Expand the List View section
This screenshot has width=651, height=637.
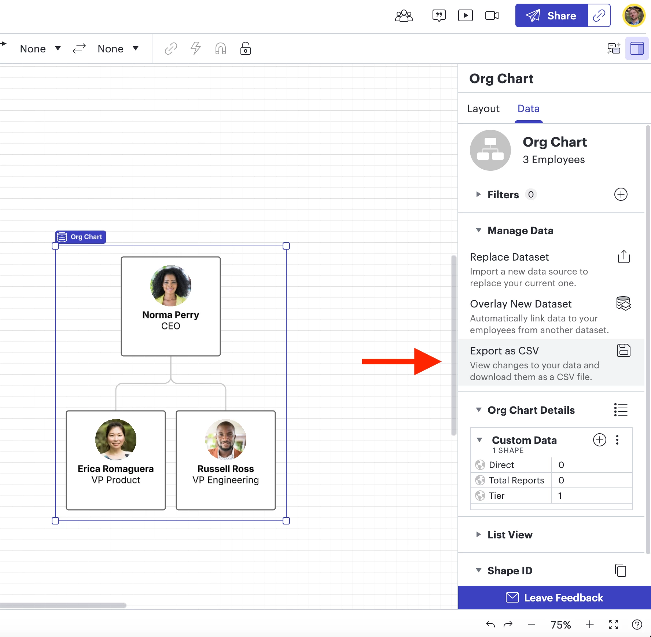pos(478,535)
